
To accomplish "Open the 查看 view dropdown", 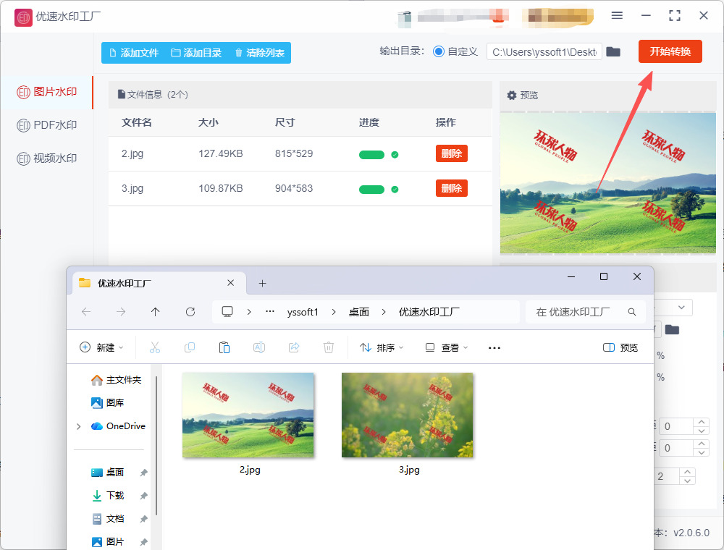I will coord(447,347).
